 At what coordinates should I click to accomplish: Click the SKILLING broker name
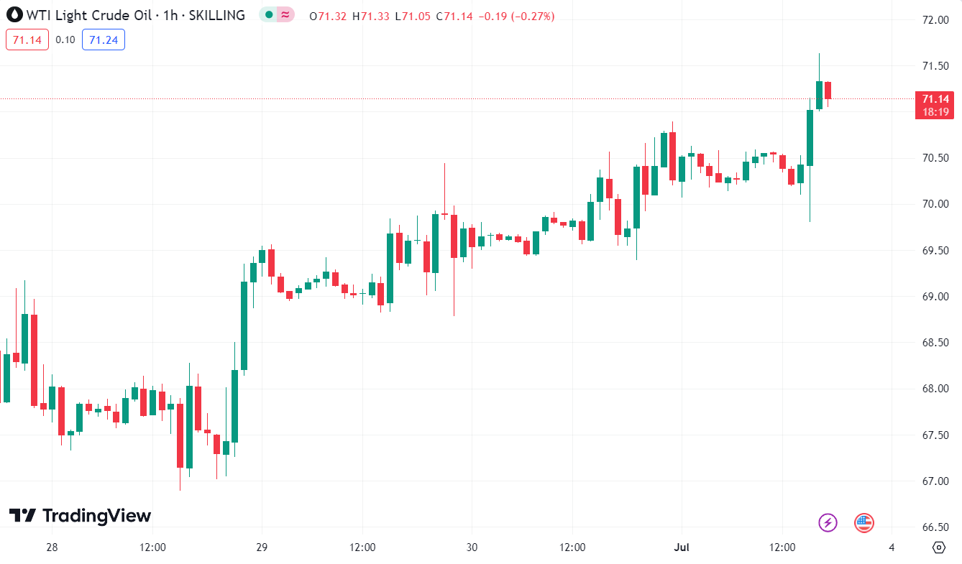coord(216,15)
